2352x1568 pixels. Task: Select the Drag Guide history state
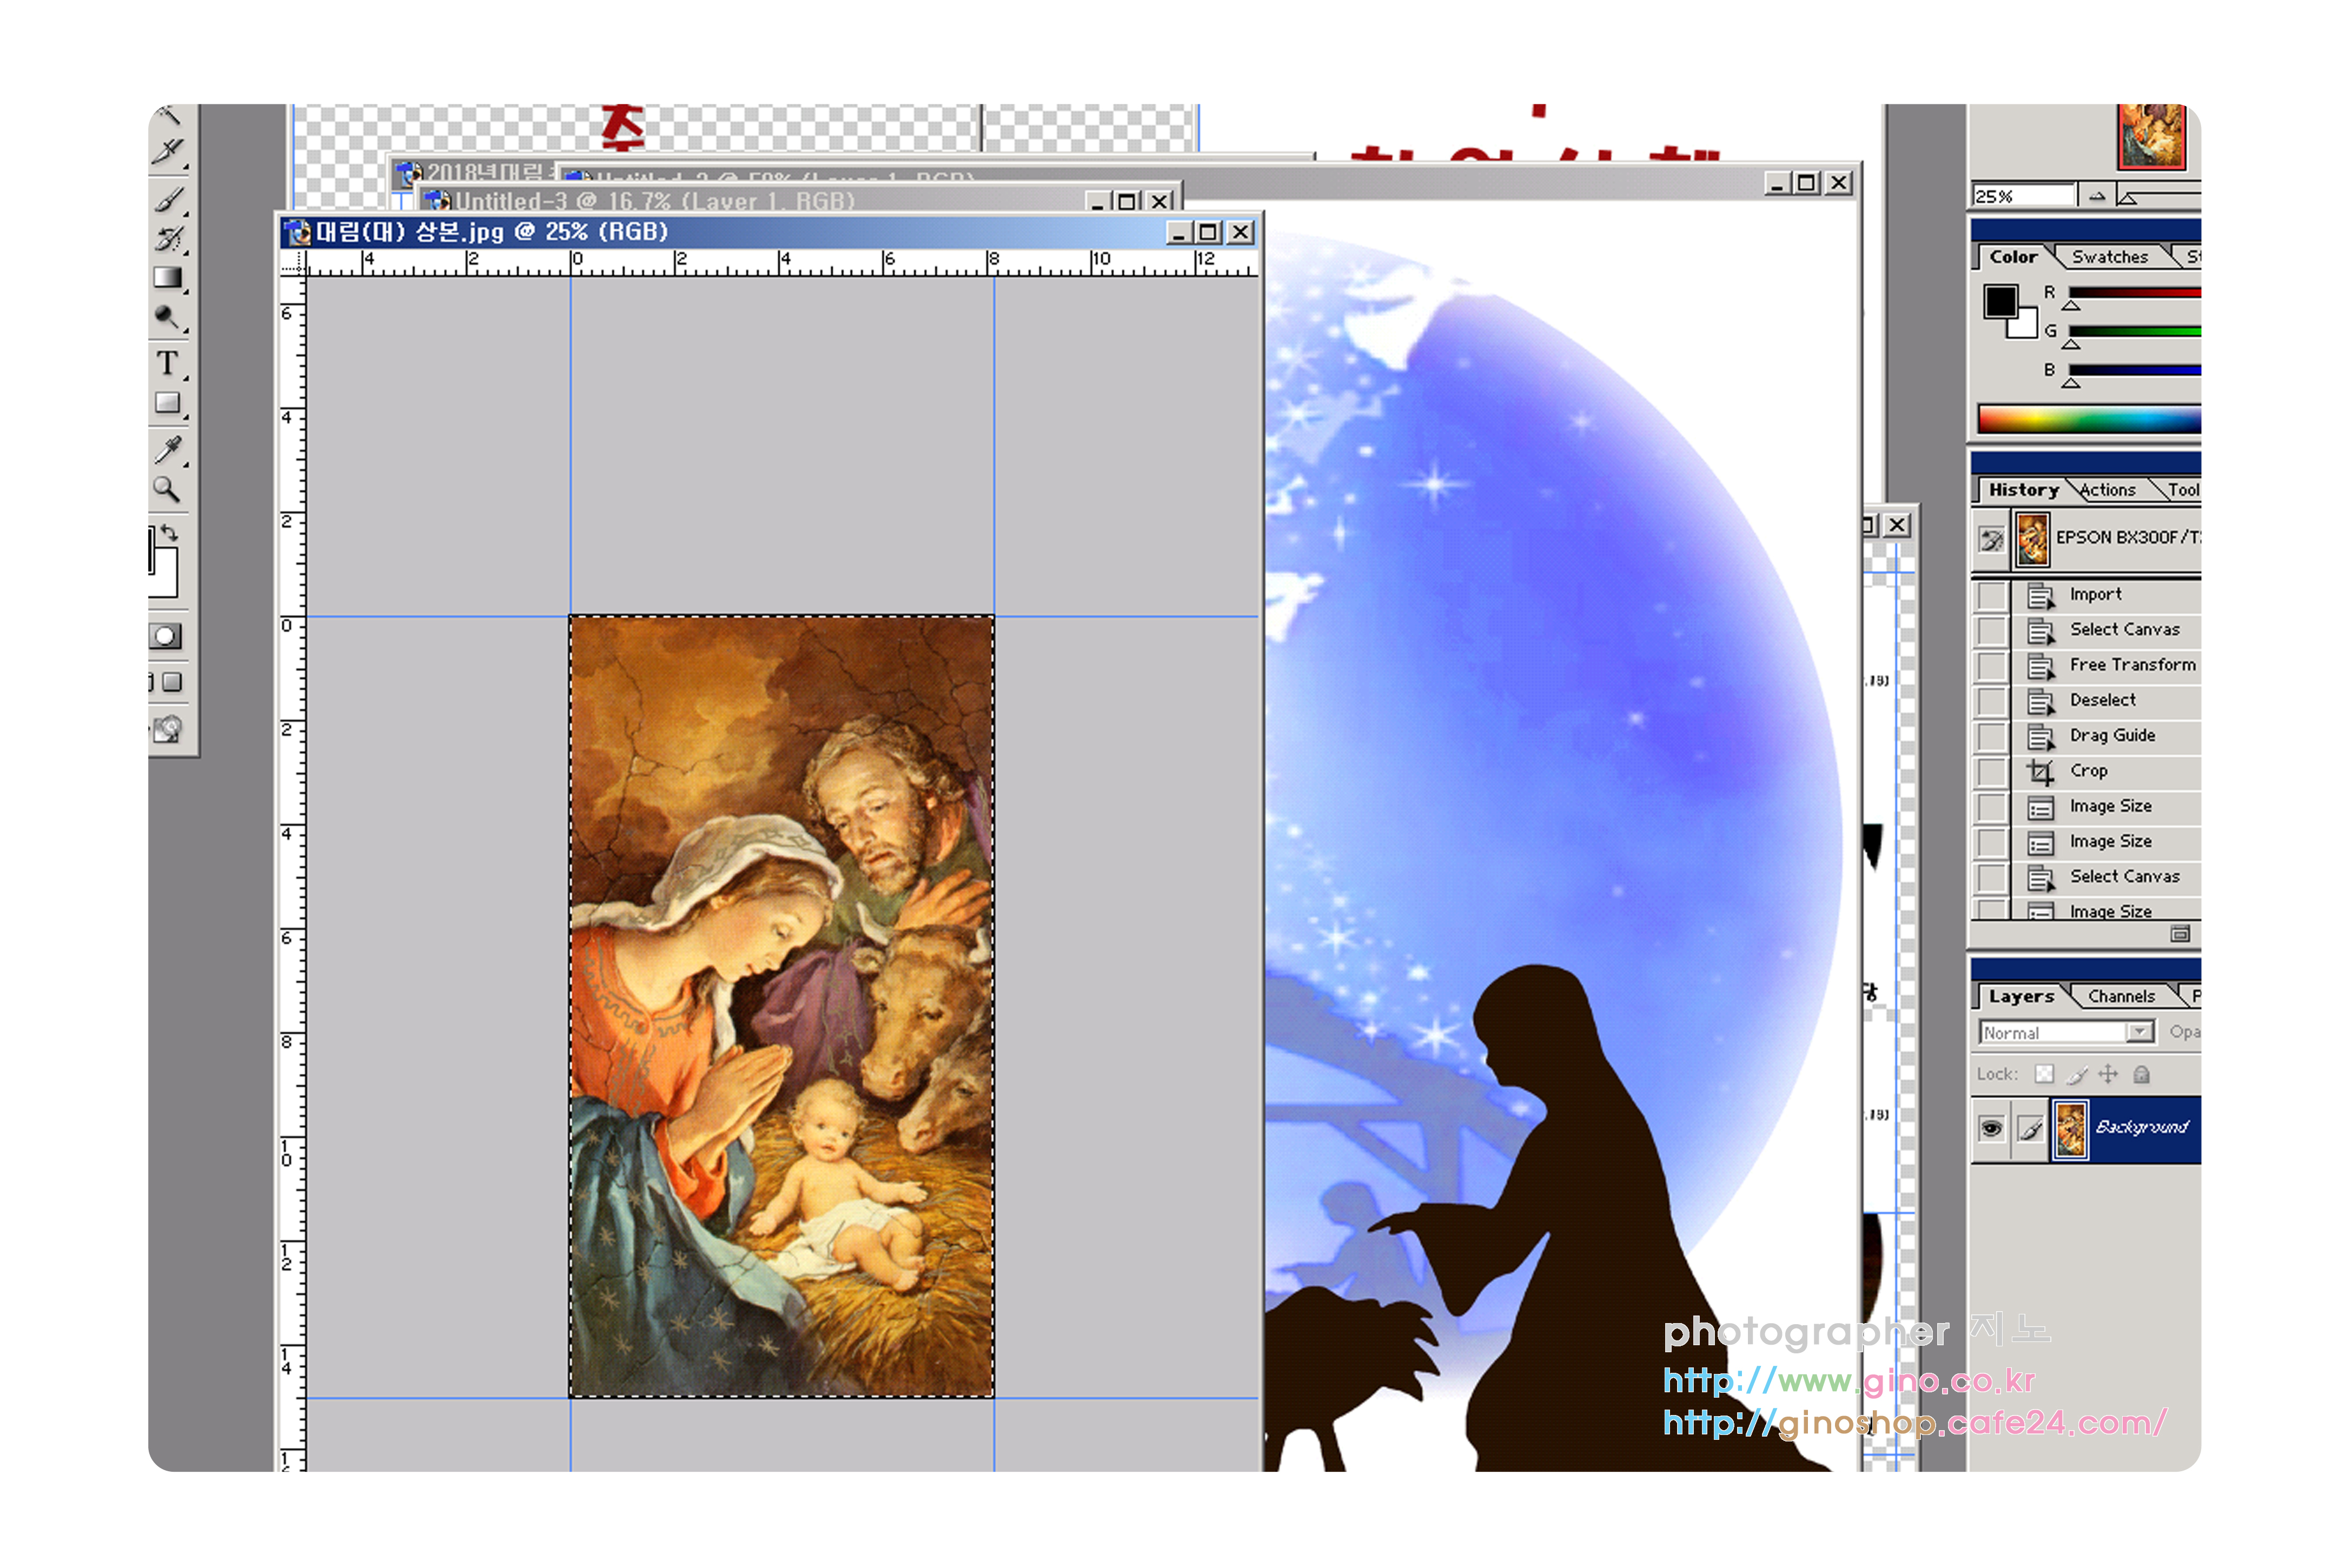(x=2112, y=736)
